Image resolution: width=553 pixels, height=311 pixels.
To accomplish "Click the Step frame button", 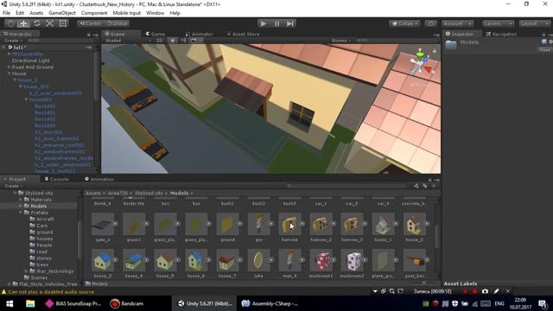I will pyautogui.click(x=290, y=23).
